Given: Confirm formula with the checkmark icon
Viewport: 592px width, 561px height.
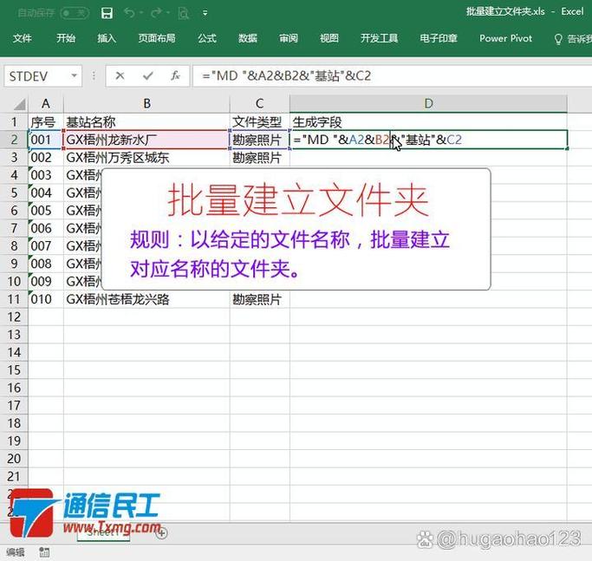Looking at the screenshot, I should (148, 76).
